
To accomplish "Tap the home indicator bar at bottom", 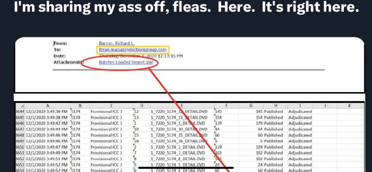I will tap(186, 168).
